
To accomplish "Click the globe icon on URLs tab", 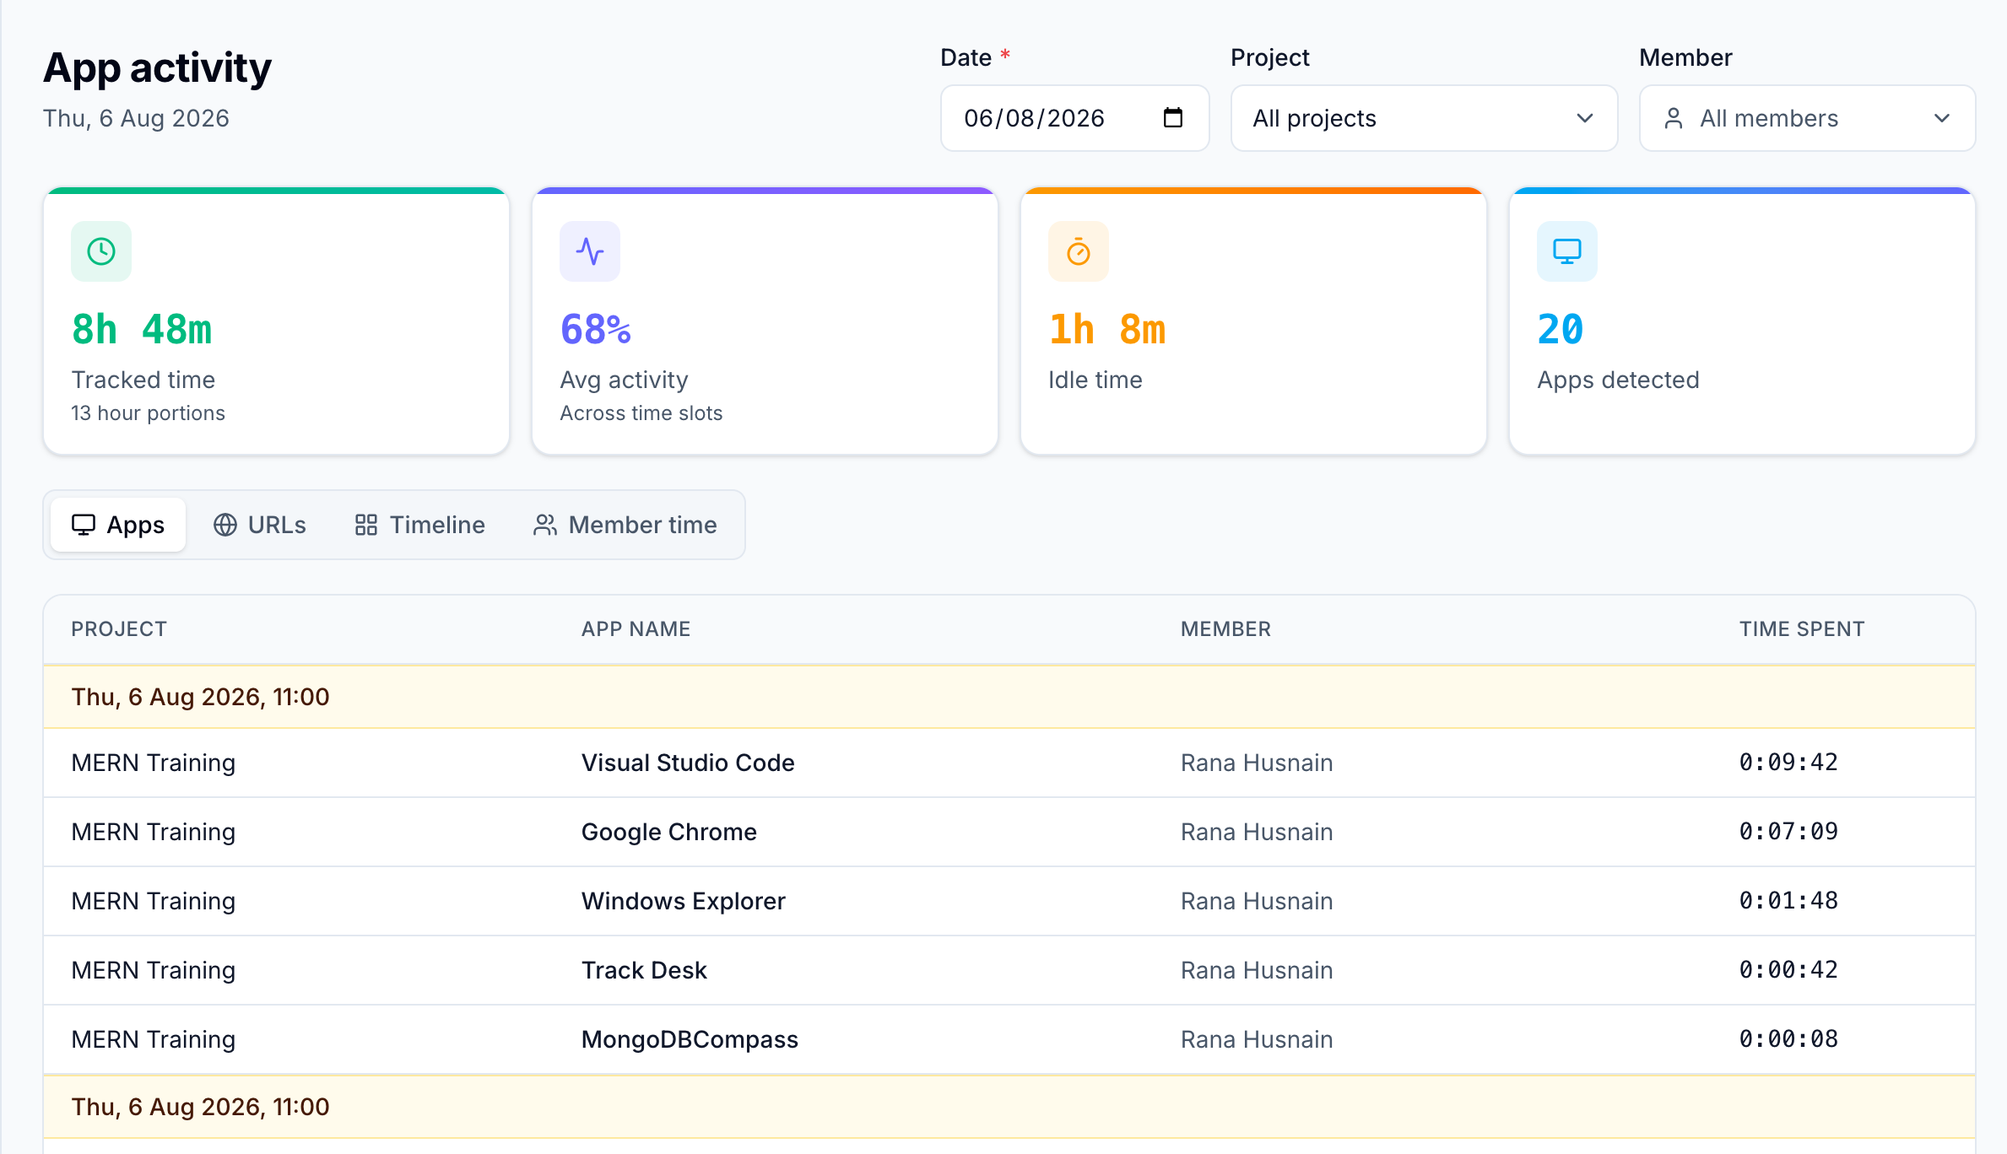I will [225, 525].
